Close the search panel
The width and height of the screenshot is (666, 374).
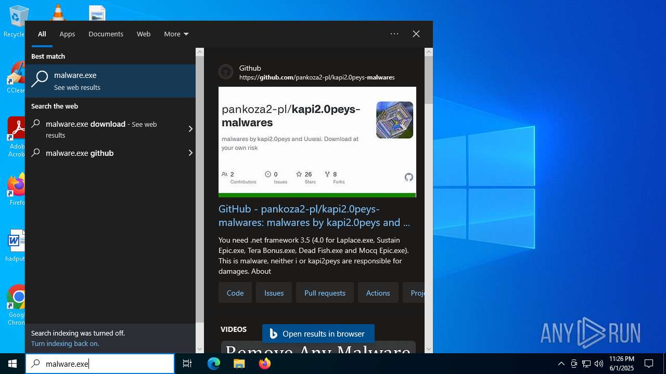416,34
